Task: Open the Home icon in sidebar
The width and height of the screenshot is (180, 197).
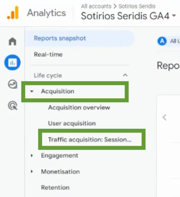Action: click(12, 41)
